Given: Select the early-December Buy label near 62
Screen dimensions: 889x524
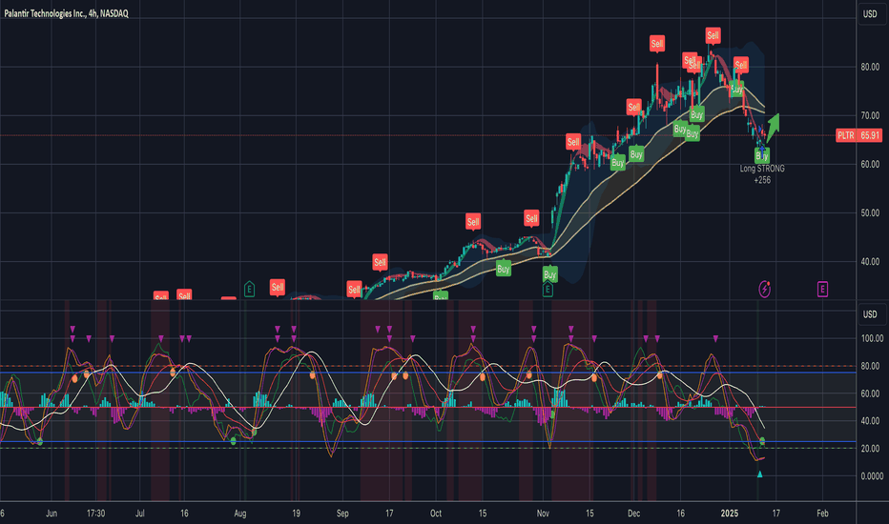Looking at the screenshot, I should (x=636, y=154).
